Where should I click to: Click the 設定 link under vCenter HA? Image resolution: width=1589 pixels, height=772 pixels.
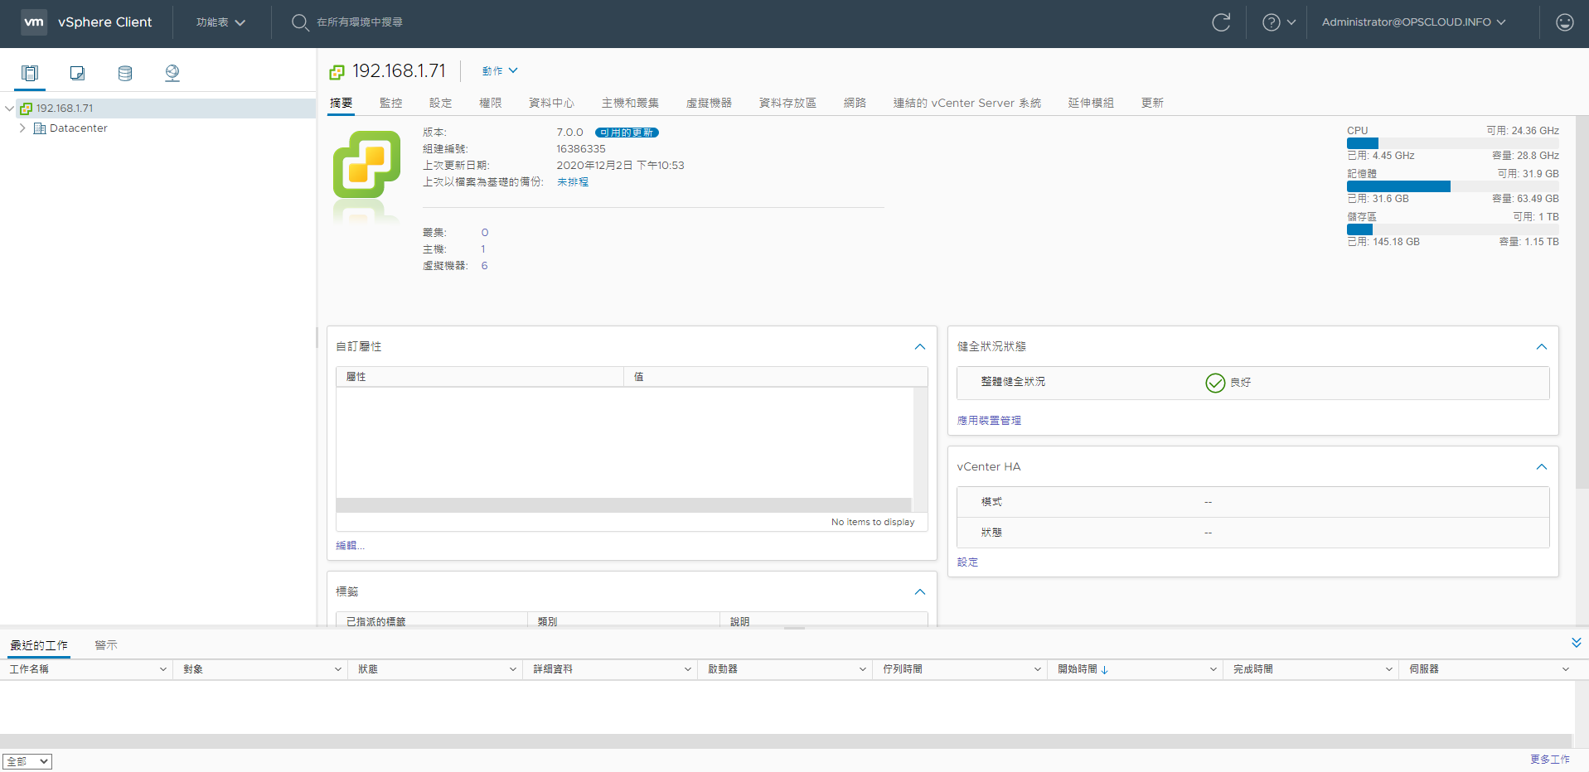click(x=967, y=562)
